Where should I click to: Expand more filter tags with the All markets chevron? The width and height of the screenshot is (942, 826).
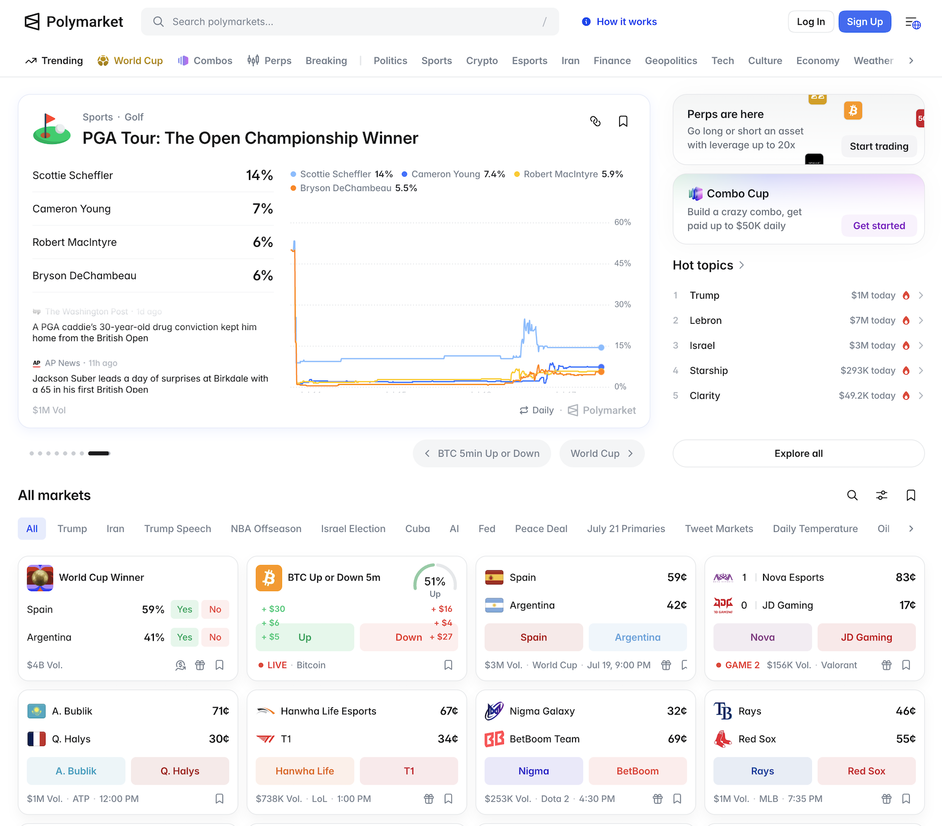point(911,529)
